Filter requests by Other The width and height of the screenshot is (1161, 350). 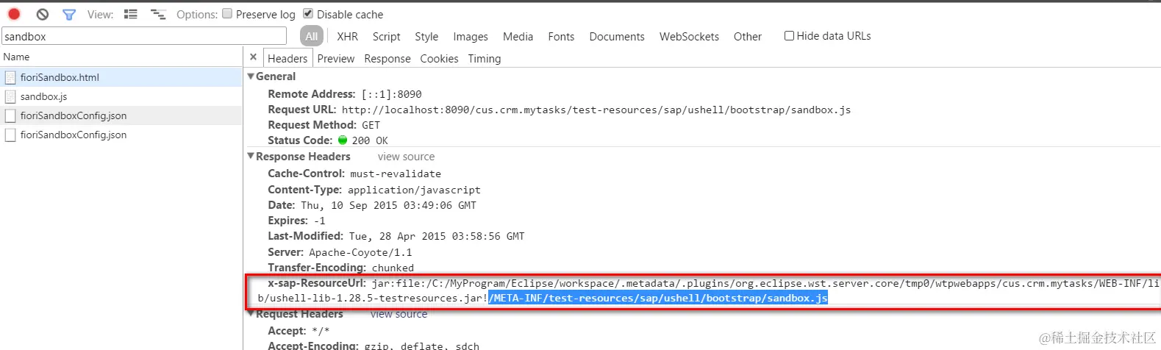click(x=748, y=36)
